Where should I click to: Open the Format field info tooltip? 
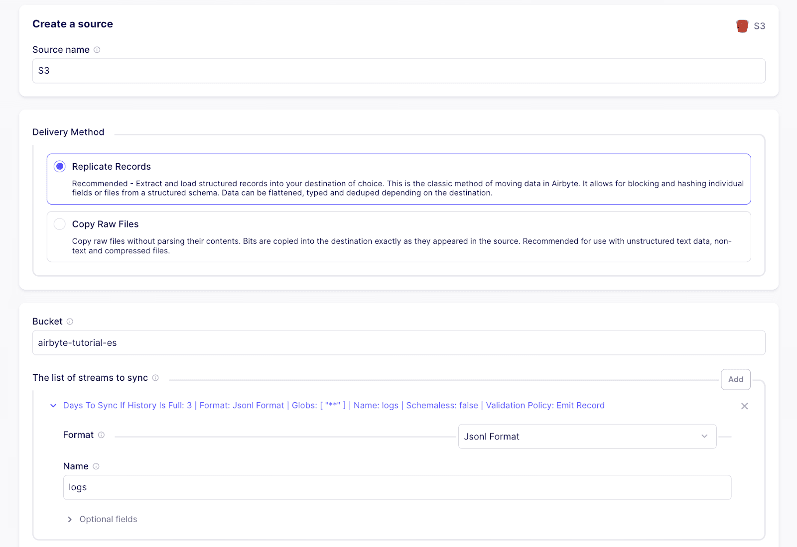(x=102, y=435)
